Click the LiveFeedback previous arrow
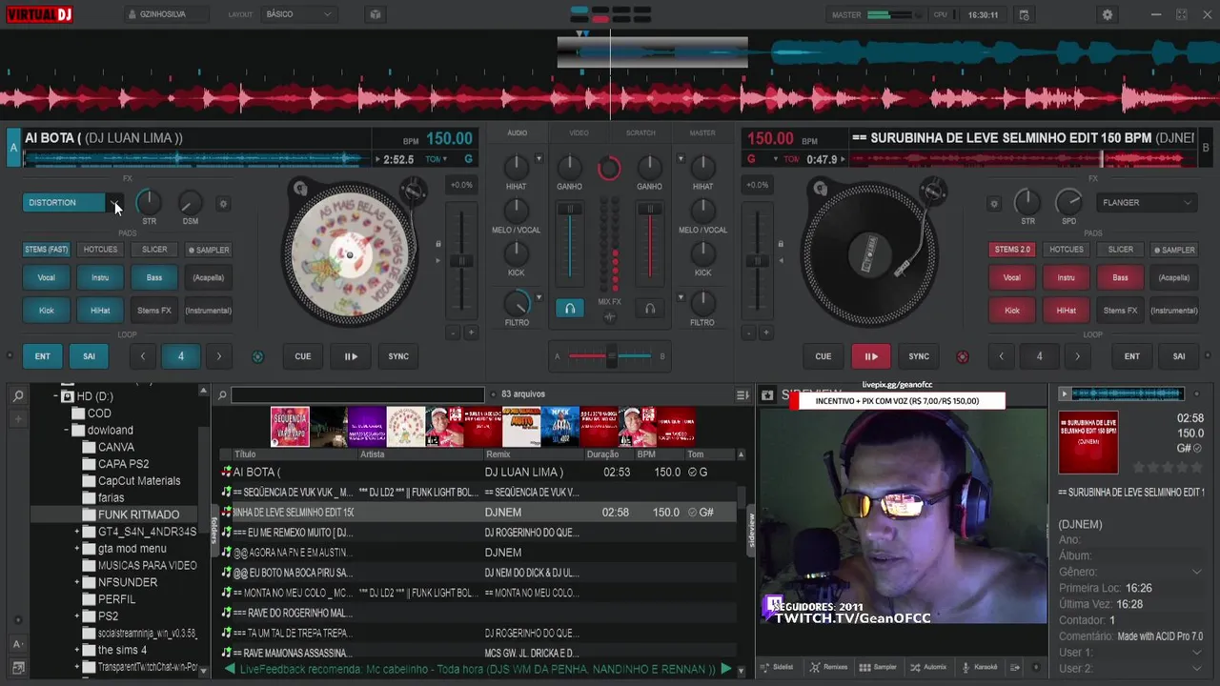This screenshot has height=686, width=1220. click(x=229, y=669)
